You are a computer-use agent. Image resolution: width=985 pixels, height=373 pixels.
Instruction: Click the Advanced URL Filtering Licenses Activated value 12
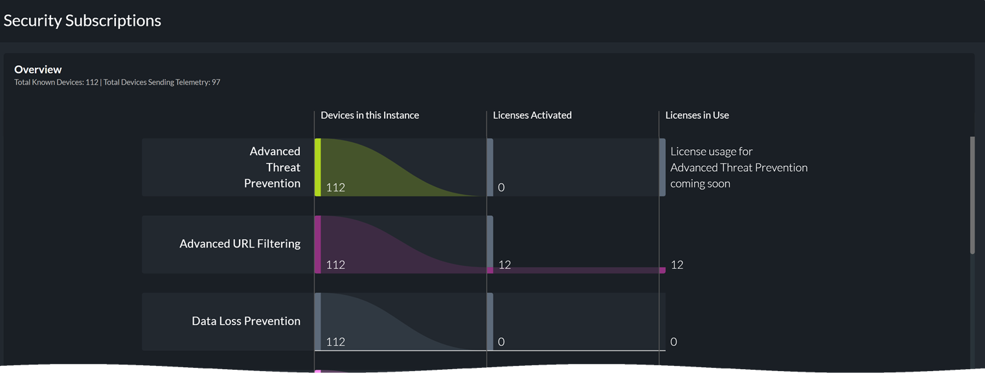tap(504, 264)
